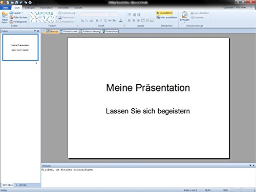Click the Folie löschen icon
Image resolution: width=256 pixels, height=192 pixels.
11,17
